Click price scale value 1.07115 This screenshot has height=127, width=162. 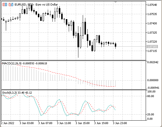tap(152, 51)
